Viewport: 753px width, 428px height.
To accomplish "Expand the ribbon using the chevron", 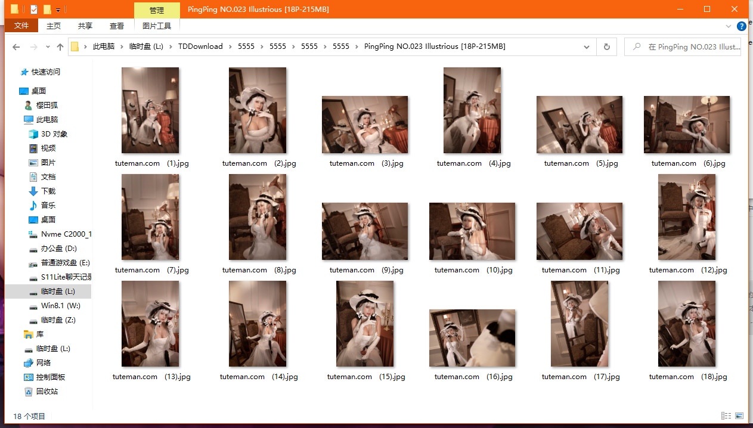I will [729, 26].
